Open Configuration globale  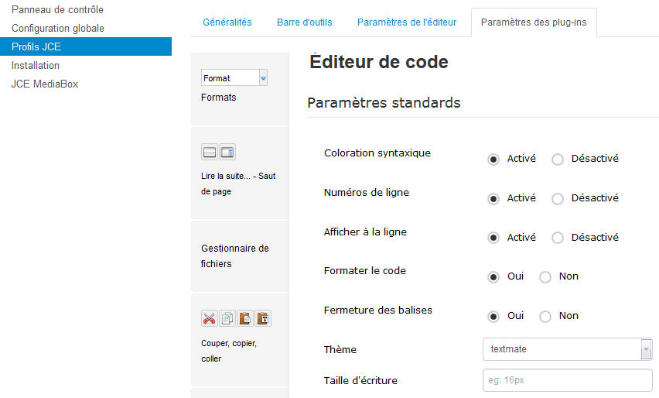coord(58,28)
